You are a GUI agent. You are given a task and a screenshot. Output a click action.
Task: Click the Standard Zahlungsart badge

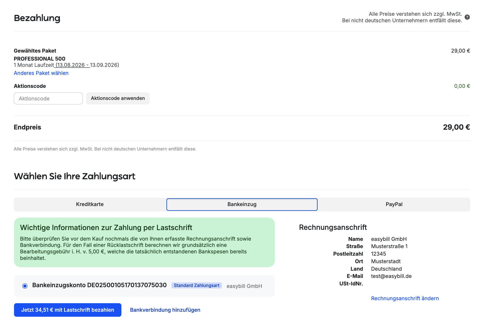pyautogui.click(x=196, y=285)
